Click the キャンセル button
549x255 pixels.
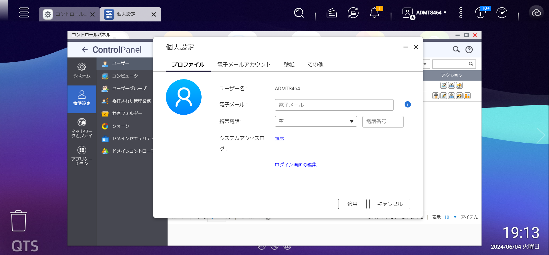(x=390, y=204)
